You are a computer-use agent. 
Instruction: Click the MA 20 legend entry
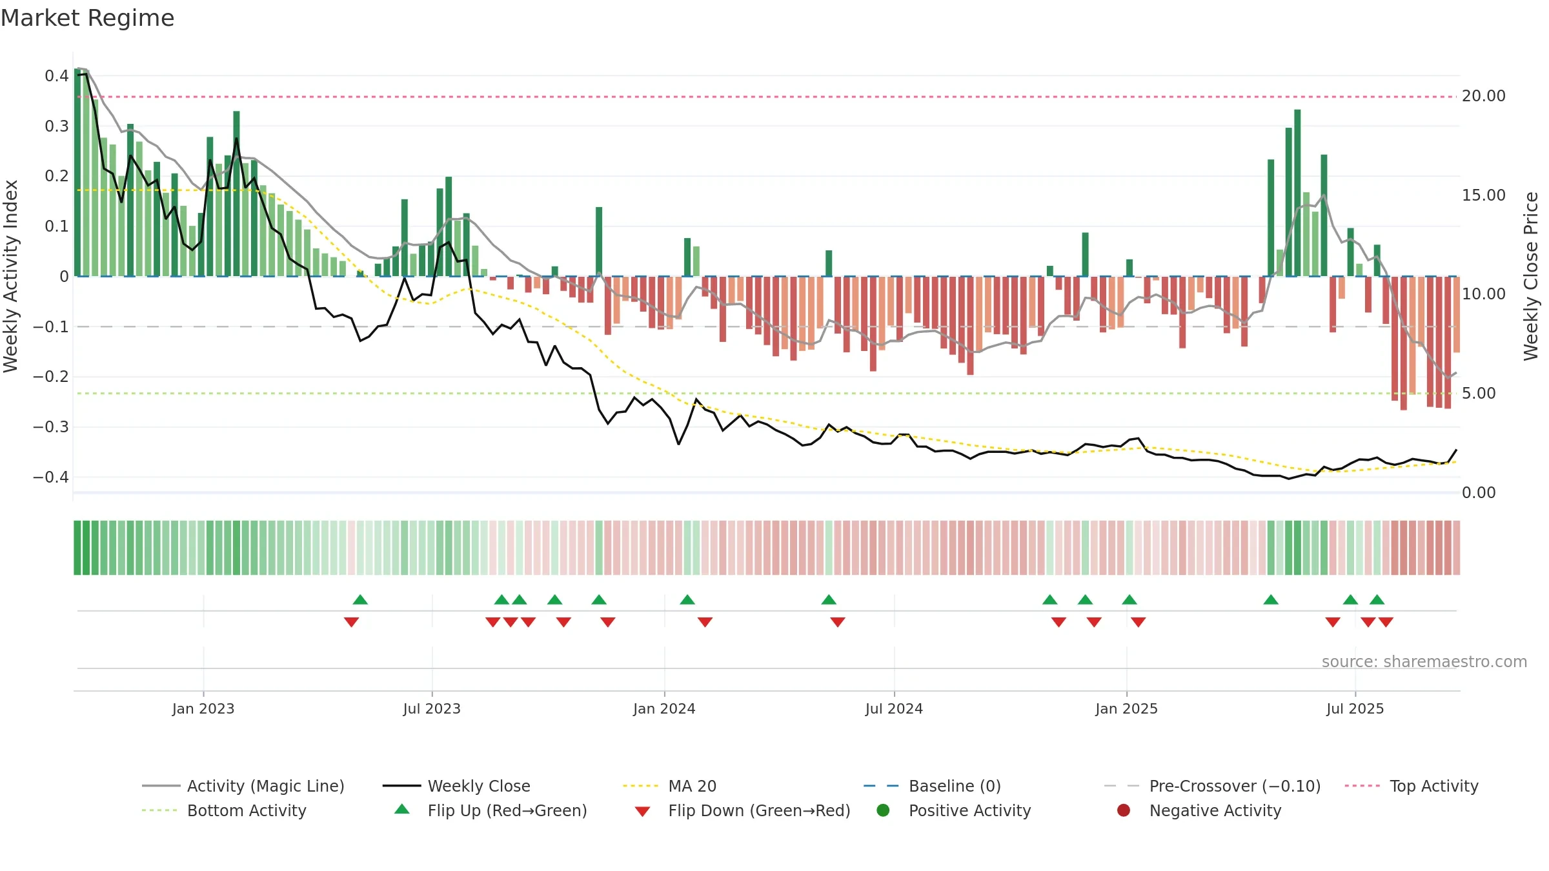point(669,786)
